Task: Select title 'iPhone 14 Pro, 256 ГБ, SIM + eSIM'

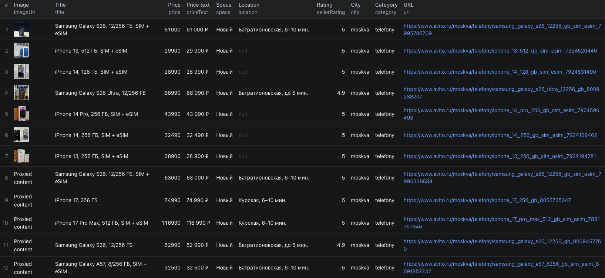Action: (97, 114)
